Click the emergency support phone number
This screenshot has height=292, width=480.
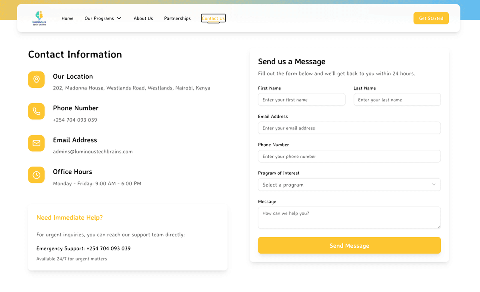(x=108, y=248)
